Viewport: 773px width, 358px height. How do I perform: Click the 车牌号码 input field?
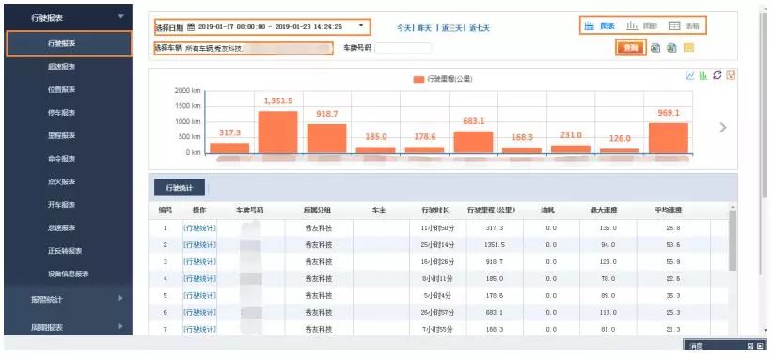403,48
